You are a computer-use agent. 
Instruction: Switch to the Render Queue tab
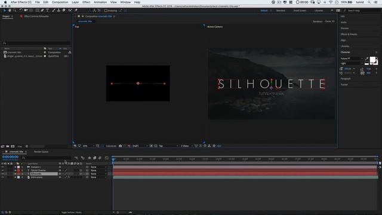[x=41, y=152]
